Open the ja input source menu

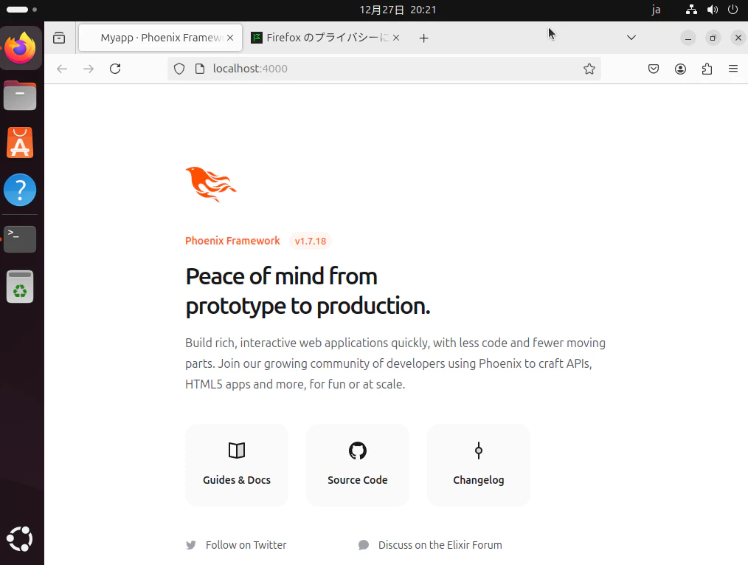pos(656,10)
